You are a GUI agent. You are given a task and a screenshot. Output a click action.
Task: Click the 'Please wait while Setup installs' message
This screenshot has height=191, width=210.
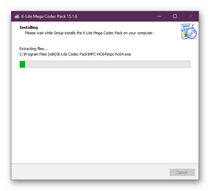pyautogui.click(x=89, y=33)
